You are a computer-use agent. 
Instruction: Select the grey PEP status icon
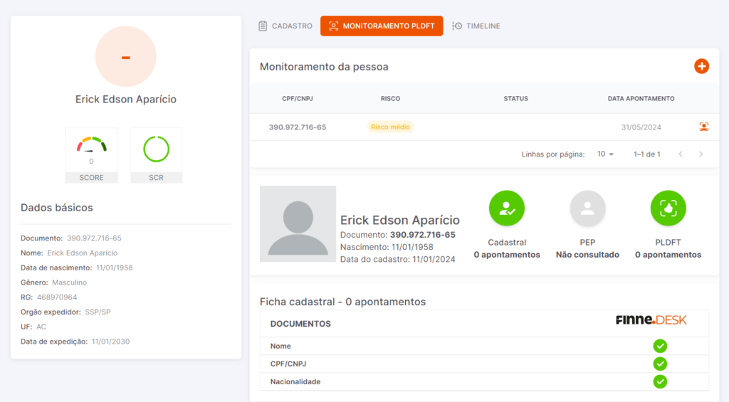587,208
